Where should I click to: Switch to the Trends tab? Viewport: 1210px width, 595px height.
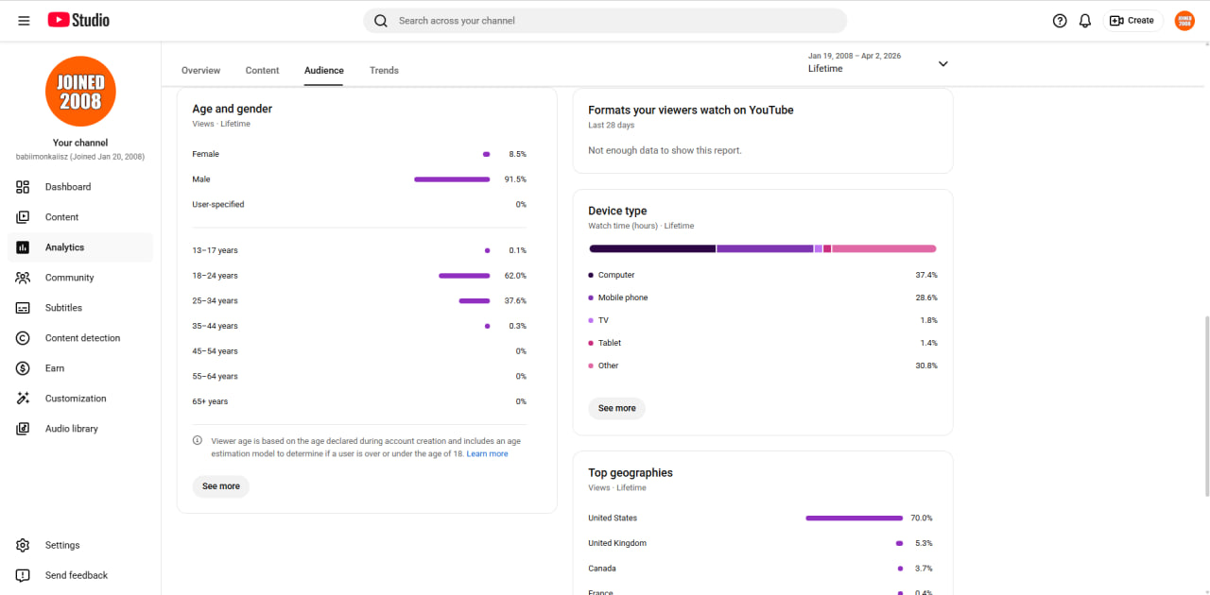pos(384,71)
